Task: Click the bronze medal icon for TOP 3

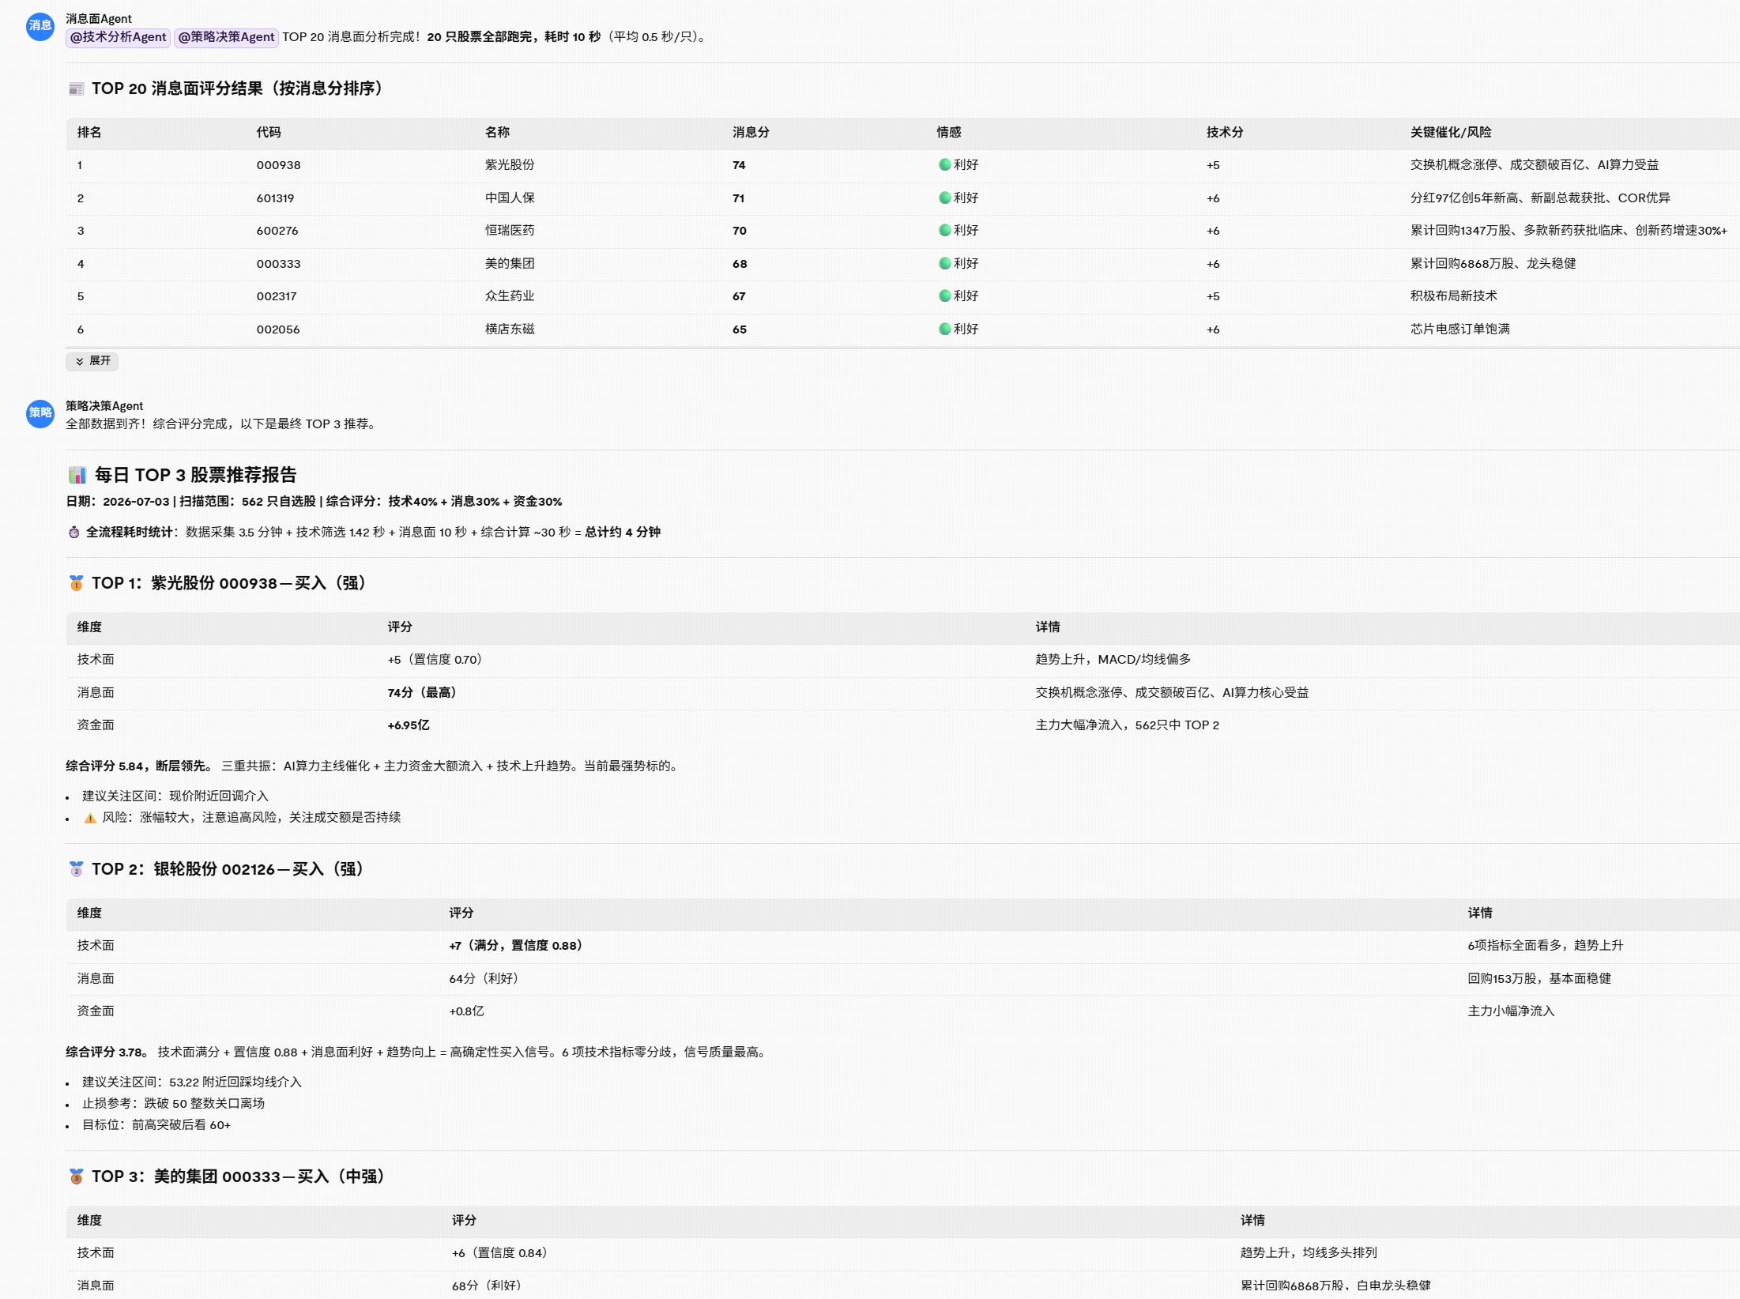Action: 76,1177
